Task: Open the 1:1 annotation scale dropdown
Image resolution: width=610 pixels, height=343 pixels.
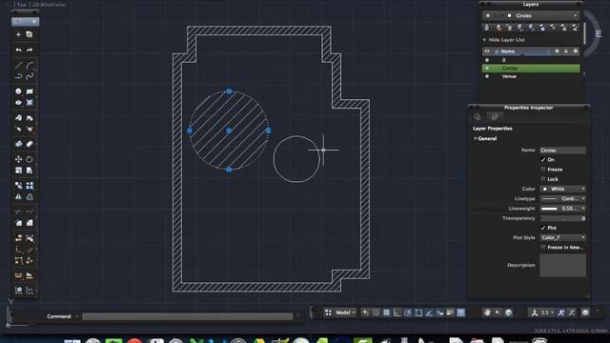Action: click(x=547, y=313)
